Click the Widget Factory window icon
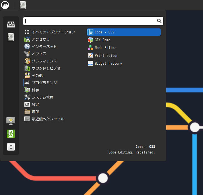203x195 pixels. point(90,63)
